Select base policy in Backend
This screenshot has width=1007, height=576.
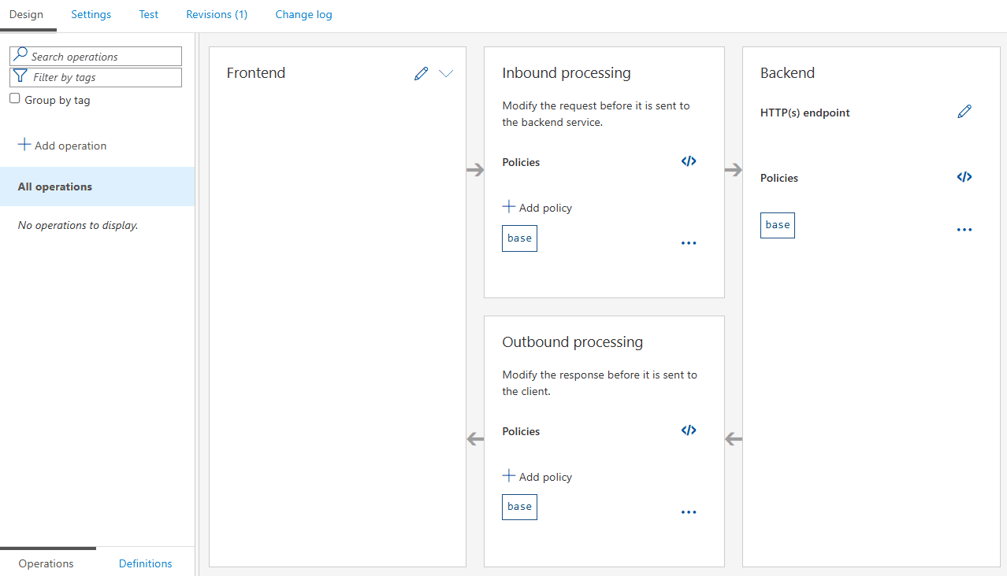[778, 225]
